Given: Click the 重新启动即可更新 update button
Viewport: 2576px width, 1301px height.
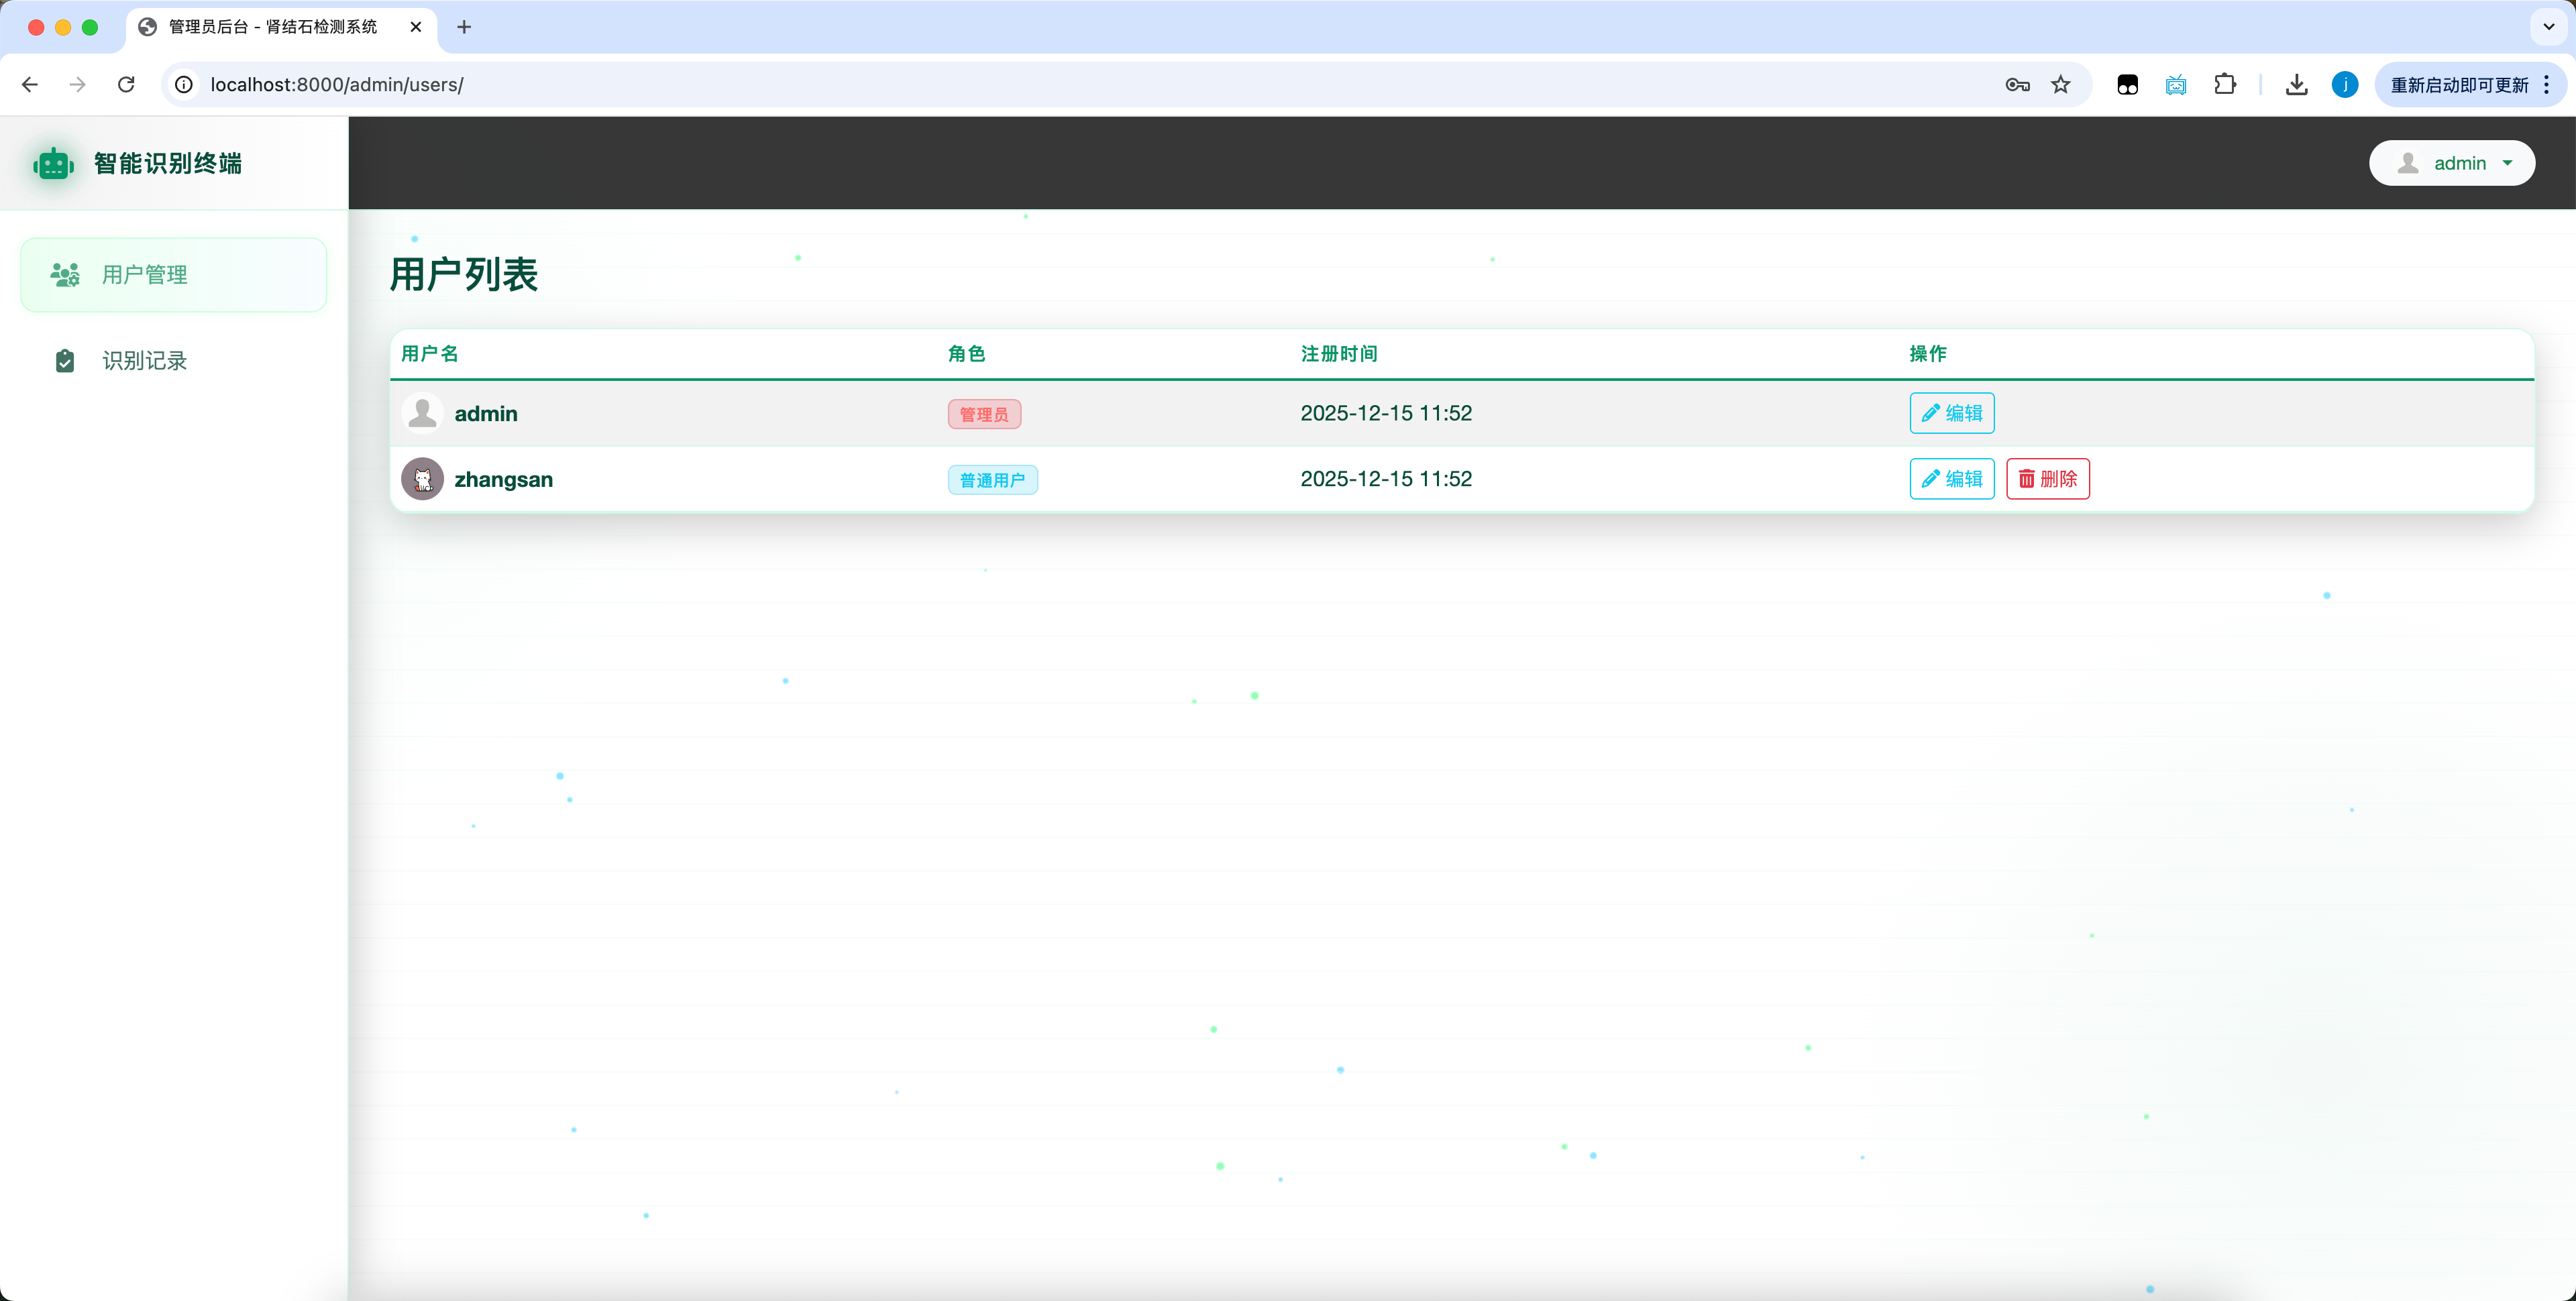Looking at the screenshot, I should point(2459,85).
